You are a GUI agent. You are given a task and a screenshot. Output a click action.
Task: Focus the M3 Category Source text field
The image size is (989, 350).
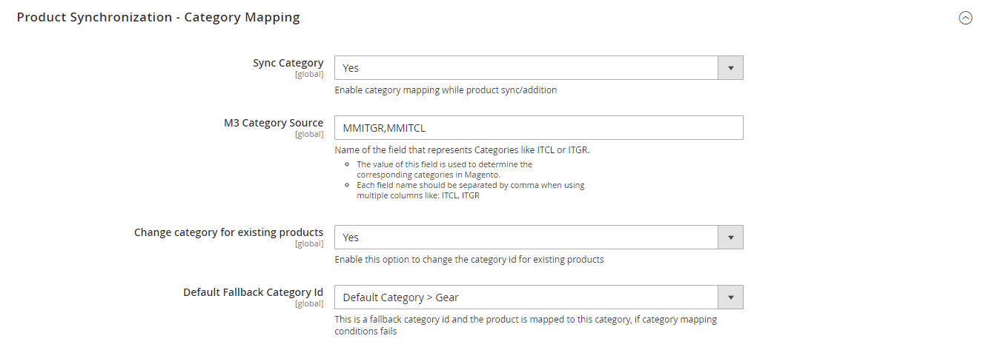[x=539, y=127]
